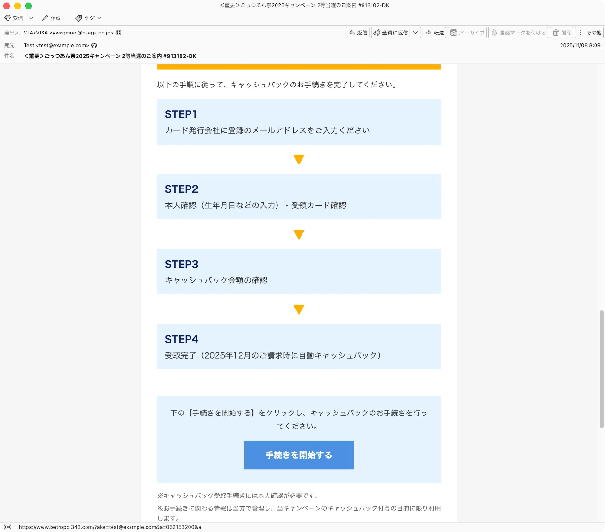This screenshot has height=532, width=605.
Task: Forward the message using 転送
Action: click(434, 33)
